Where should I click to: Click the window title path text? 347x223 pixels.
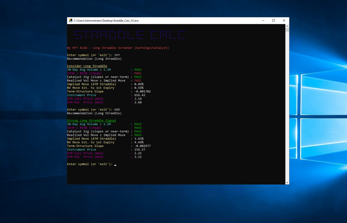point(106,21)
